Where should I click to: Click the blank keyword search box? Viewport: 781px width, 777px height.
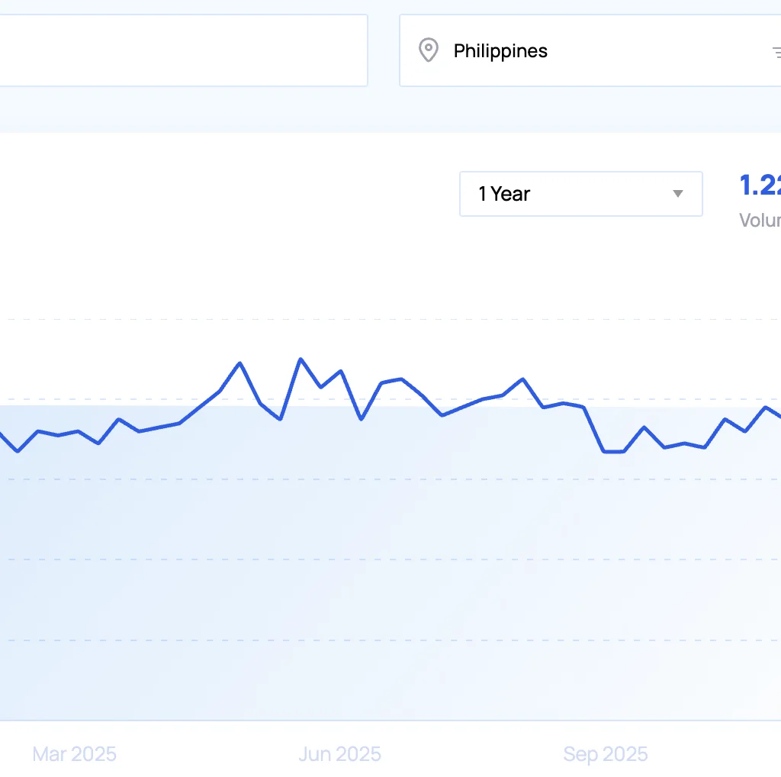tap(183, 50)
